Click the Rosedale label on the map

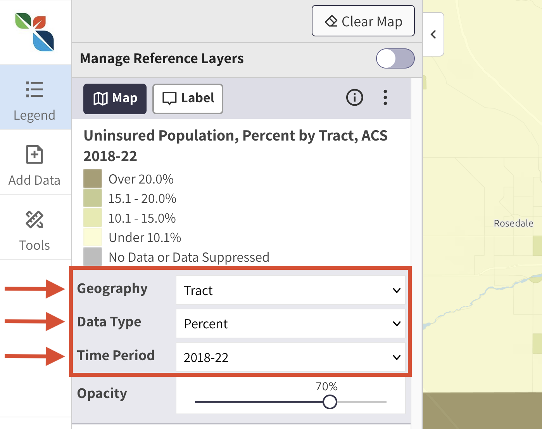click(513, 223)
